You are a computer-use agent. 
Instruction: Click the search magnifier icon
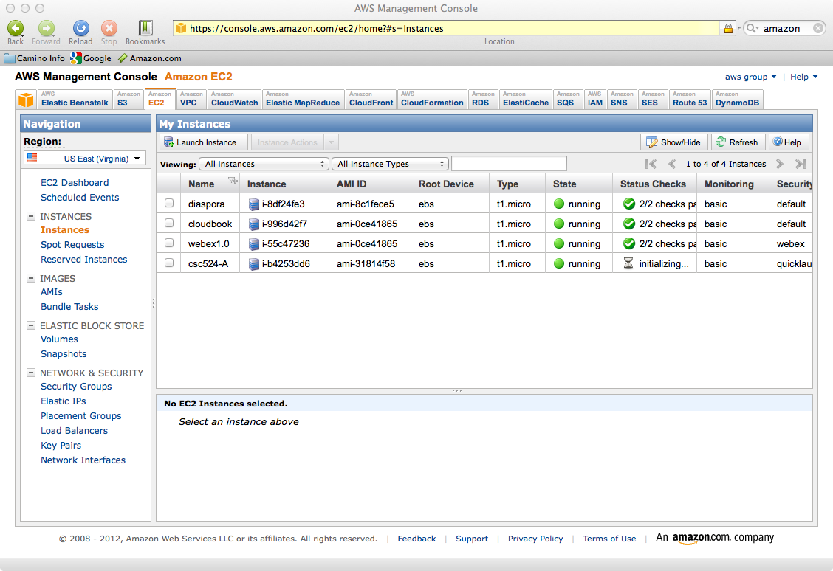coord(751,28)
